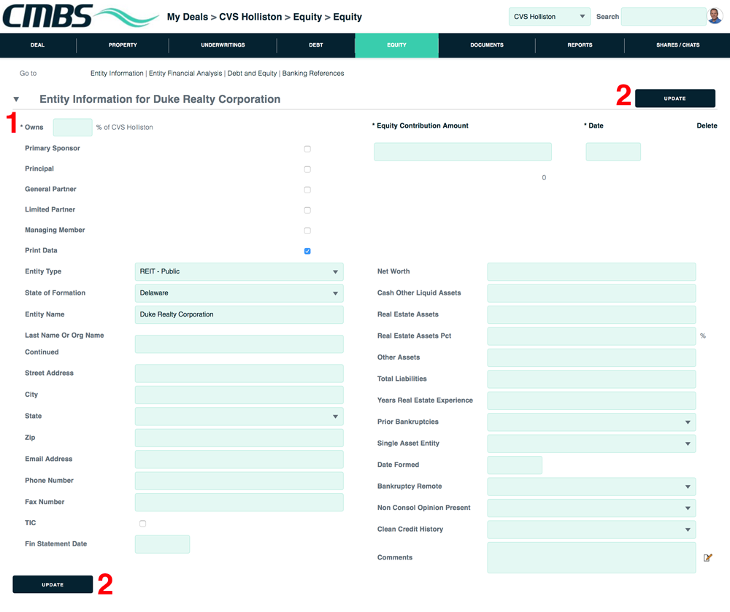Click the Phone Number field
Image resolution: width=730 pixels, height=612 pixels.
click(239, 481)
